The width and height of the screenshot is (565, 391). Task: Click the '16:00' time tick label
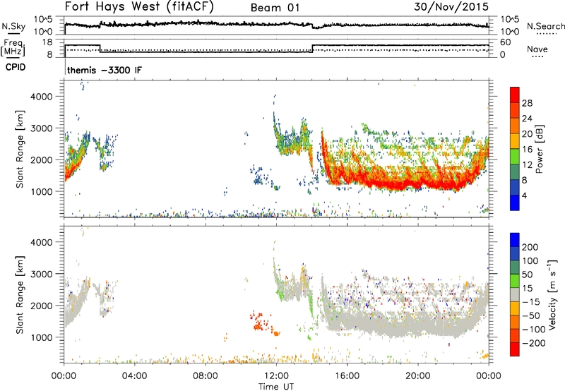point(347,376)
